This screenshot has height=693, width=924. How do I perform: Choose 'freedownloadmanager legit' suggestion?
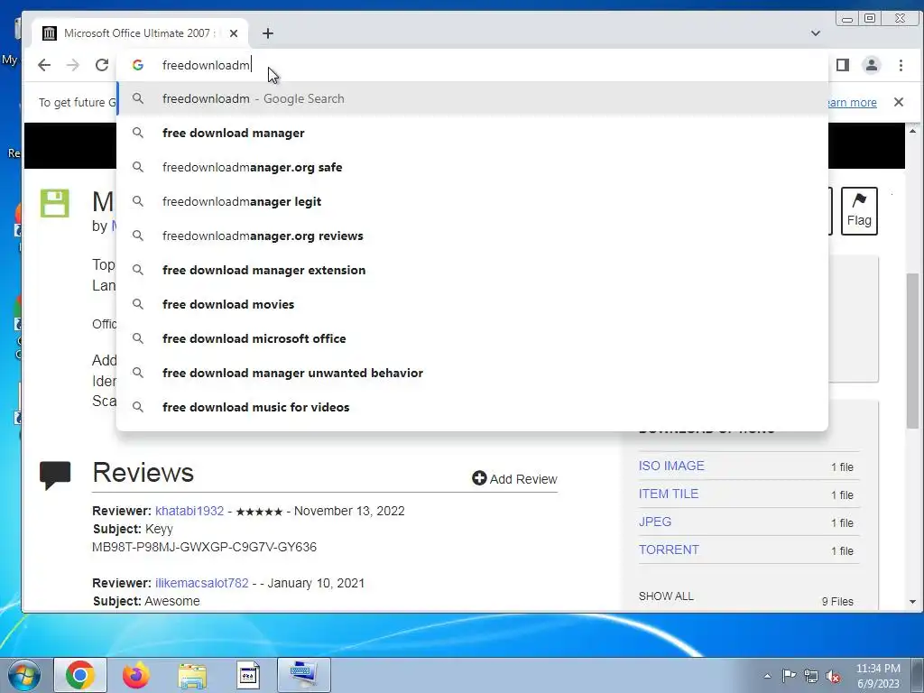pyautogui.click(x=472, y=201)
